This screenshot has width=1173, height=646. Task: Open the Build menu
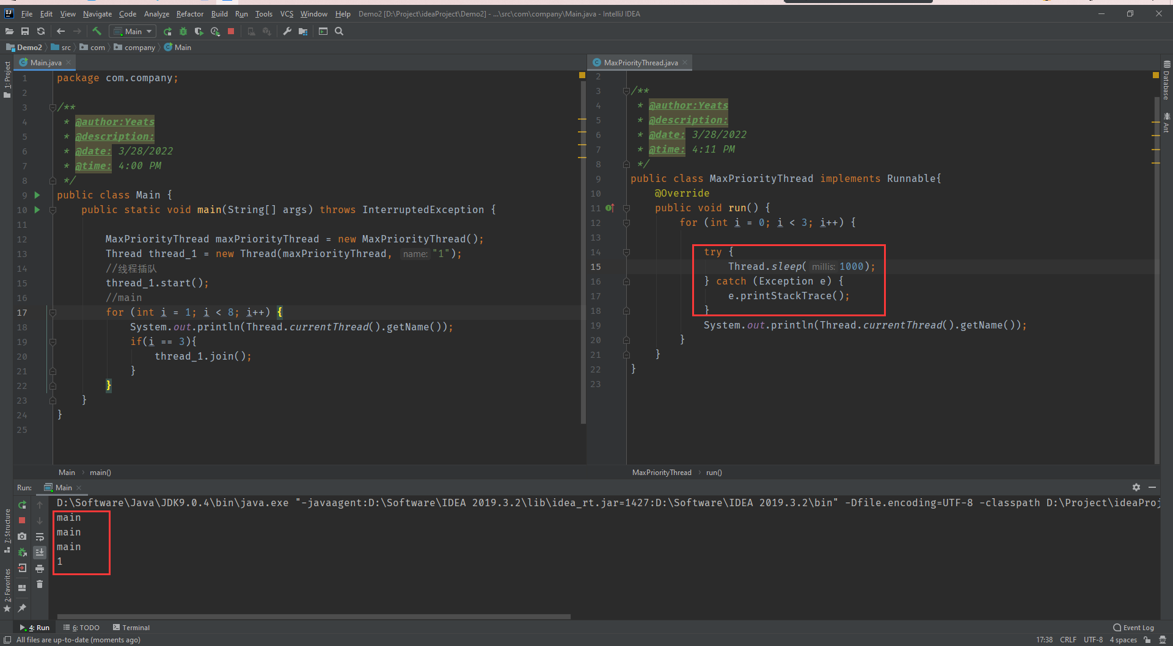(x=219, y=13)
